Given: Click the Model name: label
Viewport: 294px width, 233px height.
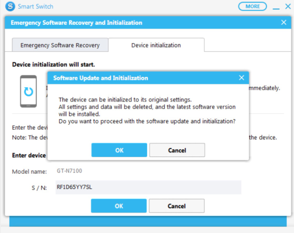Looking at the screenshot, I should point(29,172).
